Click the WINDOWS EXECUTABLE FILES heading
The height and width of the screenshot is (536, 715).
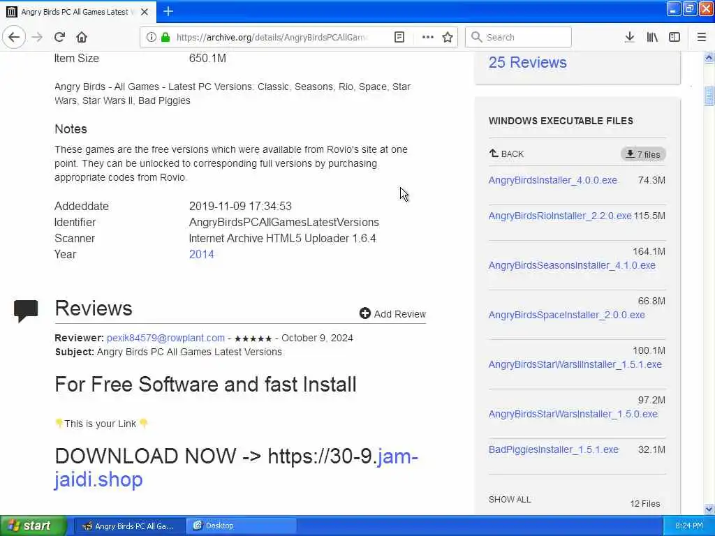pyautogui.click(x=561, y=121)
